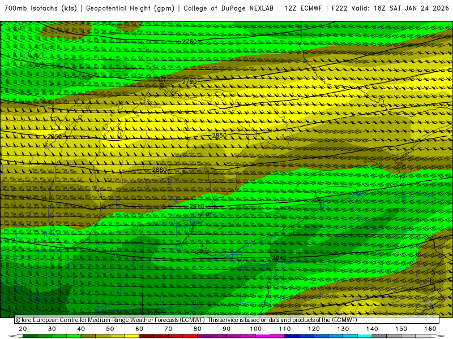Click the 'Valid: 18Z SAT JAN 24 2026' text
The height and width of the screenshot is (339, 453).
[400, 8]
